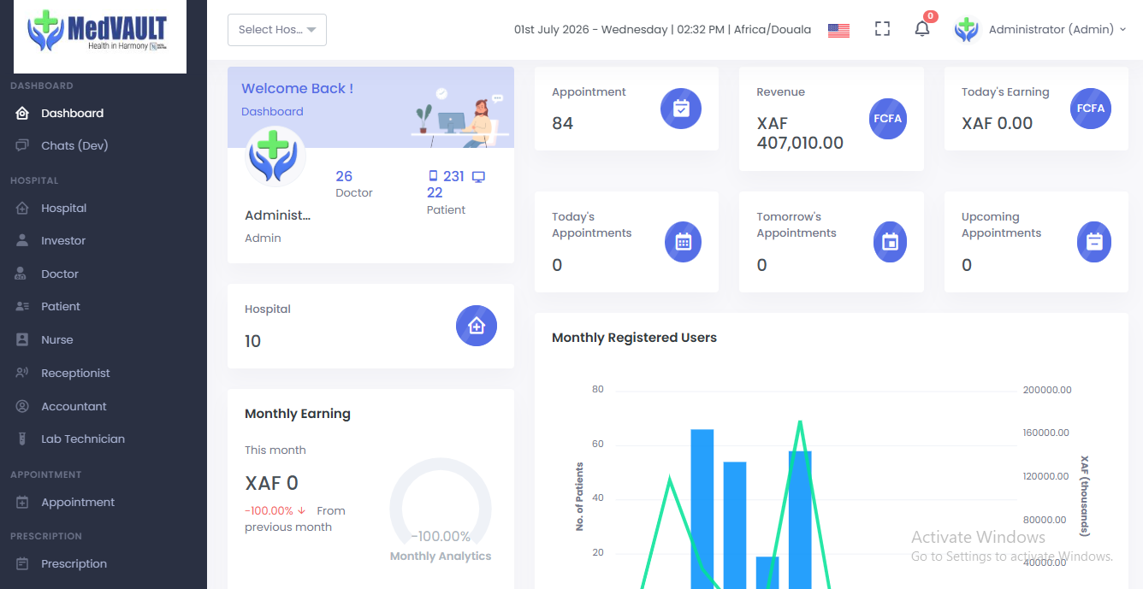Click the Revenue card FCFA icon

point(887,119)
